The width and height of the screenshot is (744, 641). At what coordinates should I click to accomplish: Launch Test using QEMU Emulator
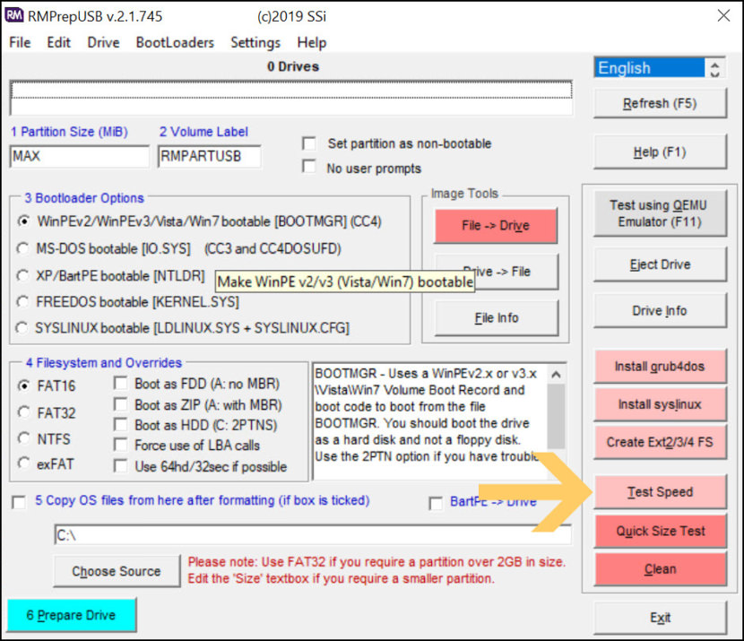pos(660,212)
